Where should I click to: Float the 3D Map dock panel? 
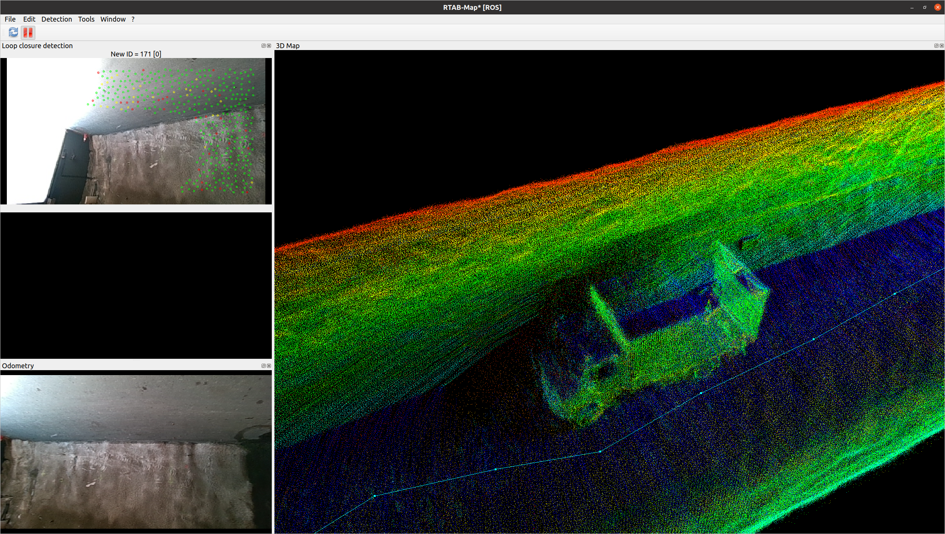tap(936, 46)
